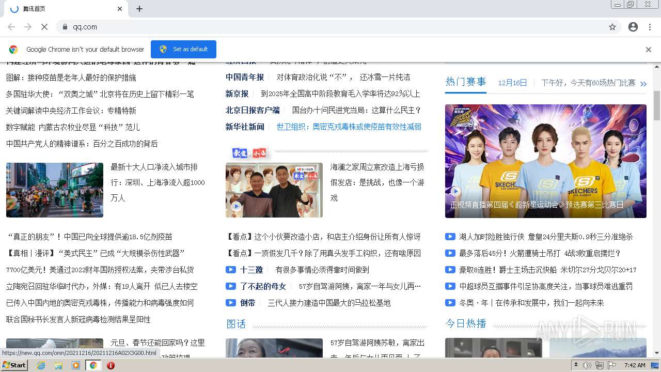Launch Internet Explorer from the taskbar

[x=41, y=365]
